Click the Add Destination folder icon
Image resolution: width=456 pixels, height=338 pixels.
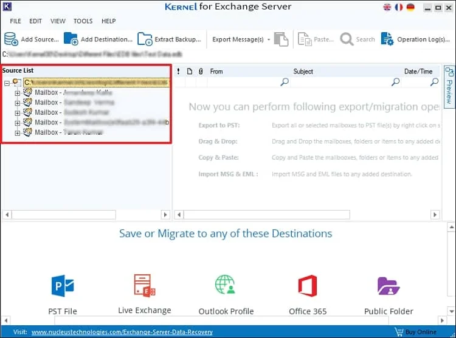coord(71,39)
